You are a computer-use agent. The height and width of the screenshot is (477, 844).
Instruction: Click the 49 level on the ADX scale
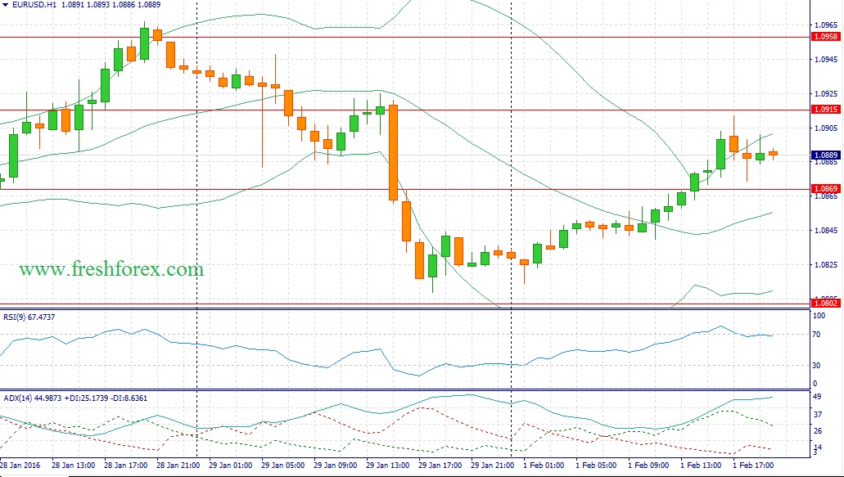pos(816,398)
